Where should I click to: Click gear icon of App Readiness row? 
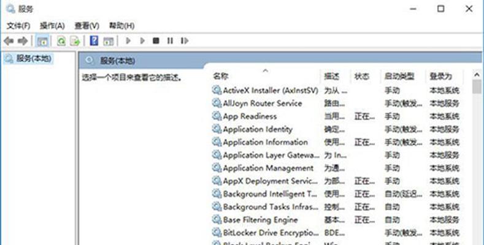[x=217, y=116]
